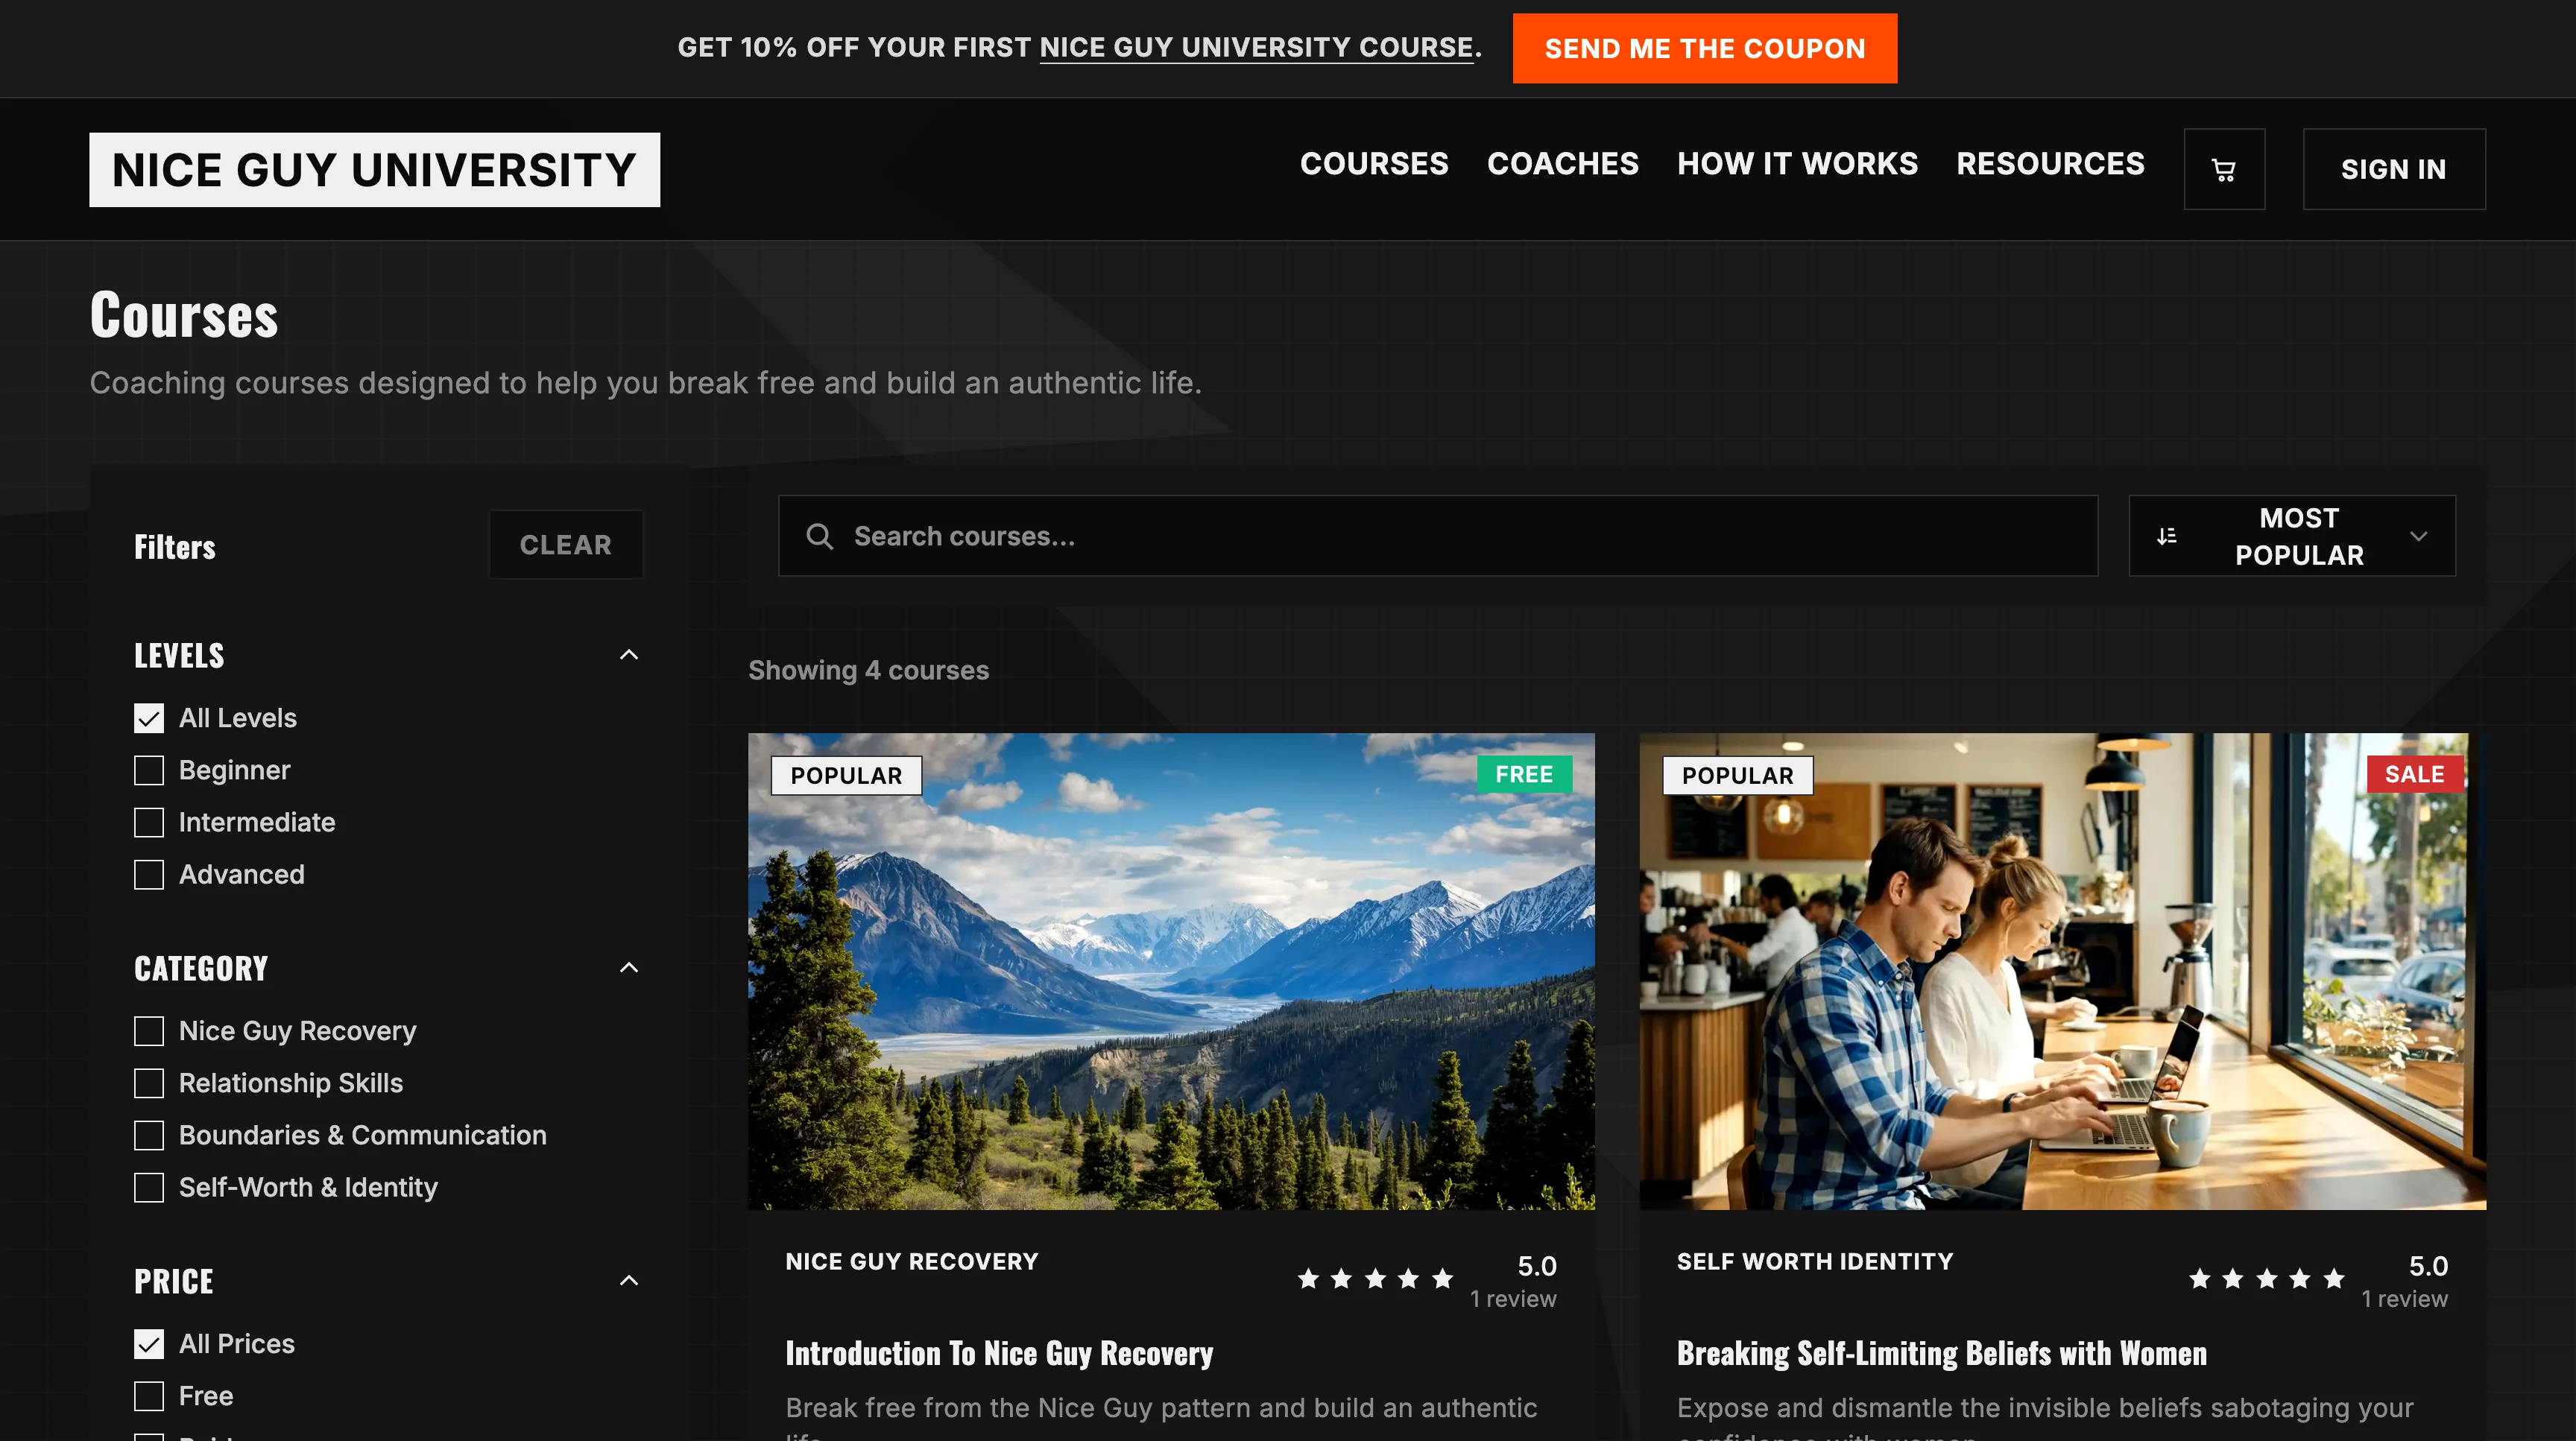Screen dimensions: 2576x1441
Task: Click the "SELF WORTH IDENTITY" category label
Action: tap(1815, 1262)
